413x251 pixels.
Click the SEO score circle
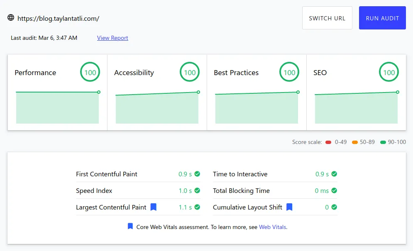[389, 72]
